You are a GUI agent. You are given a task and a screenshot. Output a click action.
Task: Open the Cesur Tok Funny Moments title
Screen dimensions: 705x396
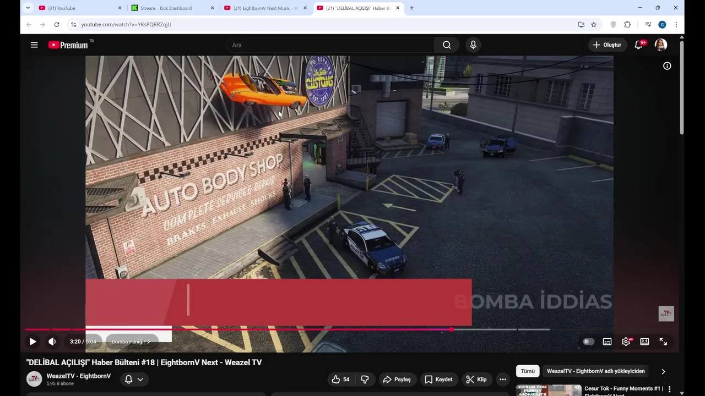pyautogui.click(x=623, y=391)
